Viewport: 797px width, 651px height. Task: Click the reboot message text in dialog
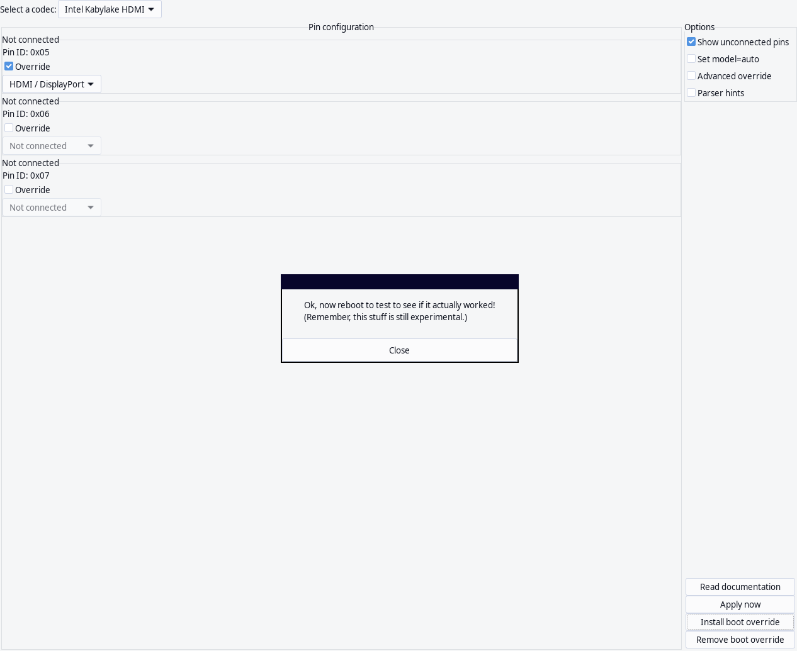point(399,311)
